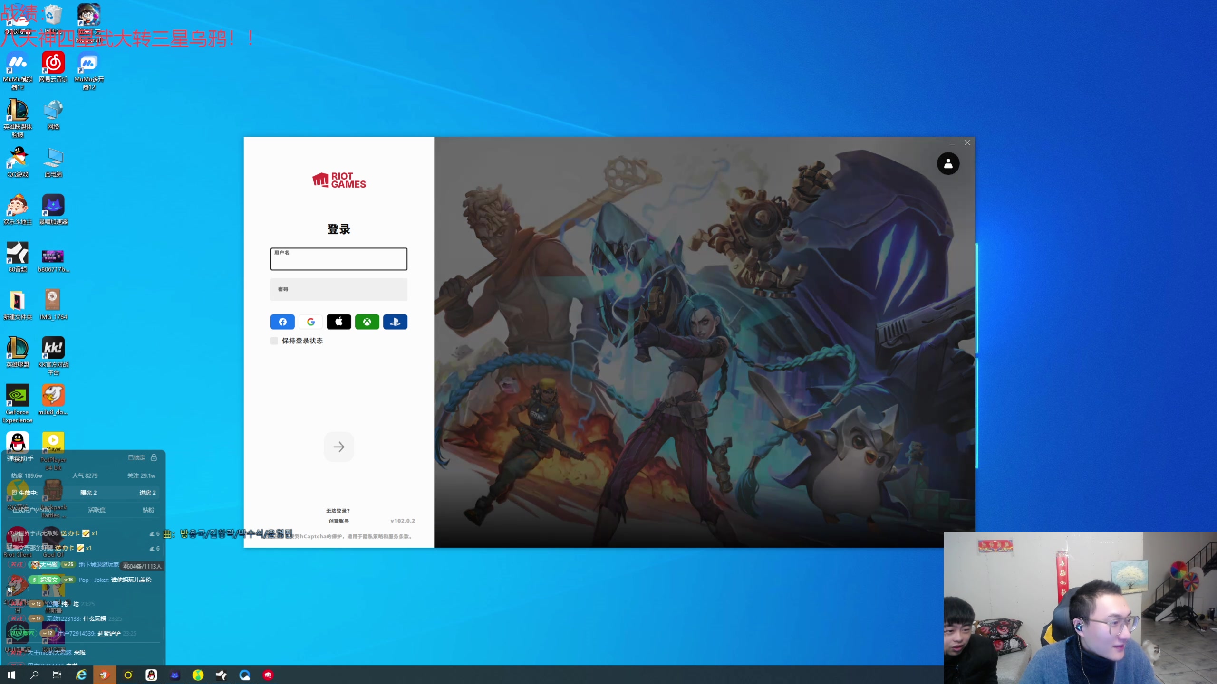Select the 英雄联盟 desktop icon
The width and height of the screenshot is (1217, 684).
tap(18, 352)
